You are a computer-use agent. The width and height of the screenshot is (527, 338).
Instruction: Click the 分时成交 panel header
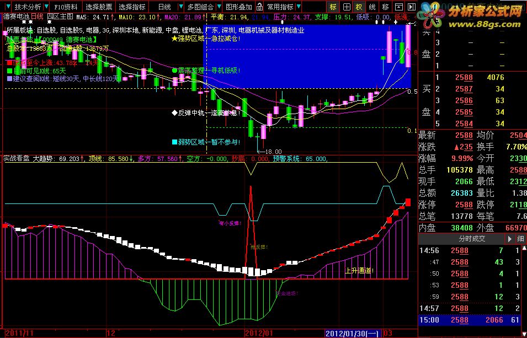coord(472,239)
